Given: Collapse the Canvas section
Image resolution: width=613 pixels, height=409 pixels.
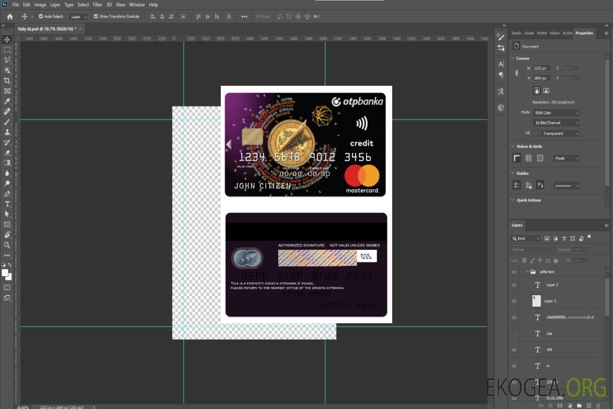Looking at the screenshot, I should 513,58.
